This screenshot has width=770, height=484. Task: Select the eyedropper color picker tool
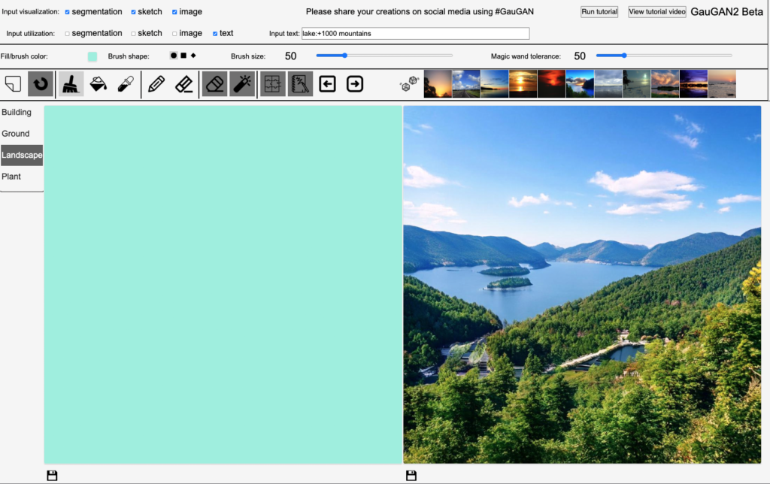pos(126,84)
